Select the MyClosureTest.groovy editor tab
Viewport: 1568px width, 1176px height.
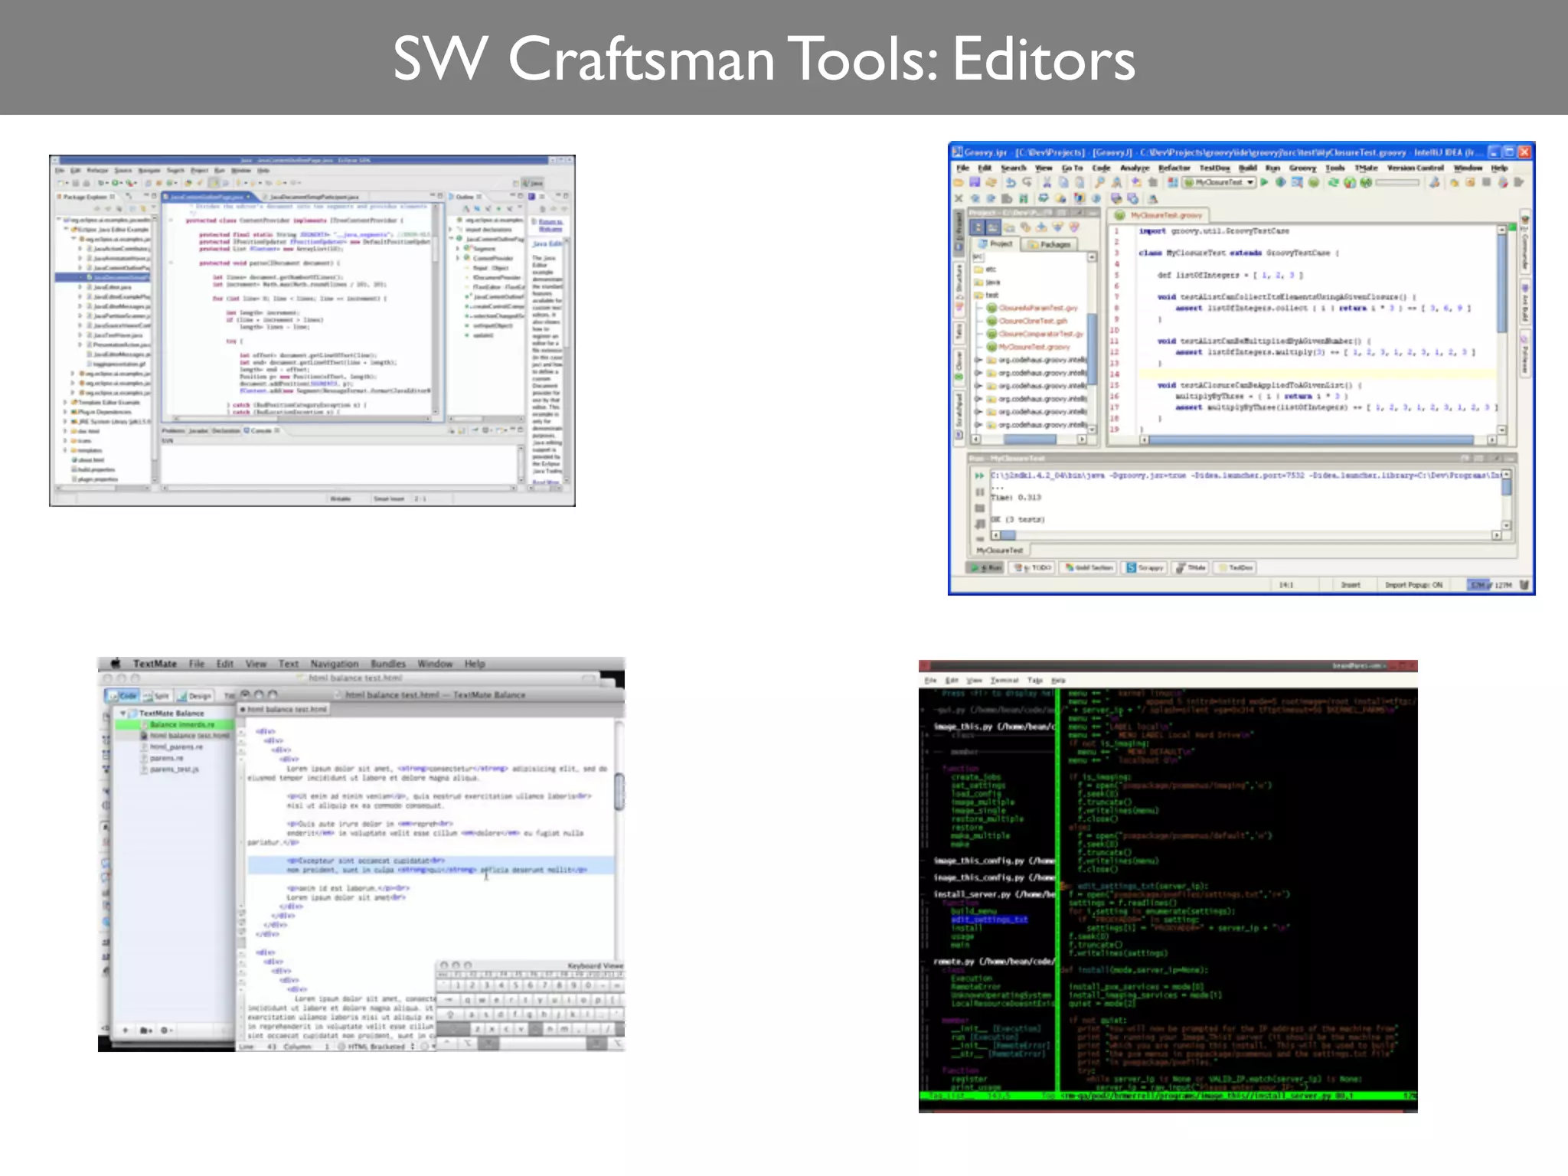coord(1158,216)
